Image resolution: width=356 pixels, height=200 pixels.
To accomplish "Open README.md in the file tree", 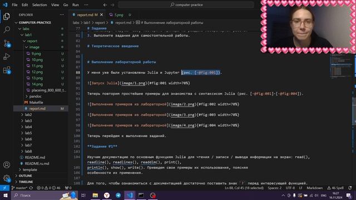I will 35,157.
